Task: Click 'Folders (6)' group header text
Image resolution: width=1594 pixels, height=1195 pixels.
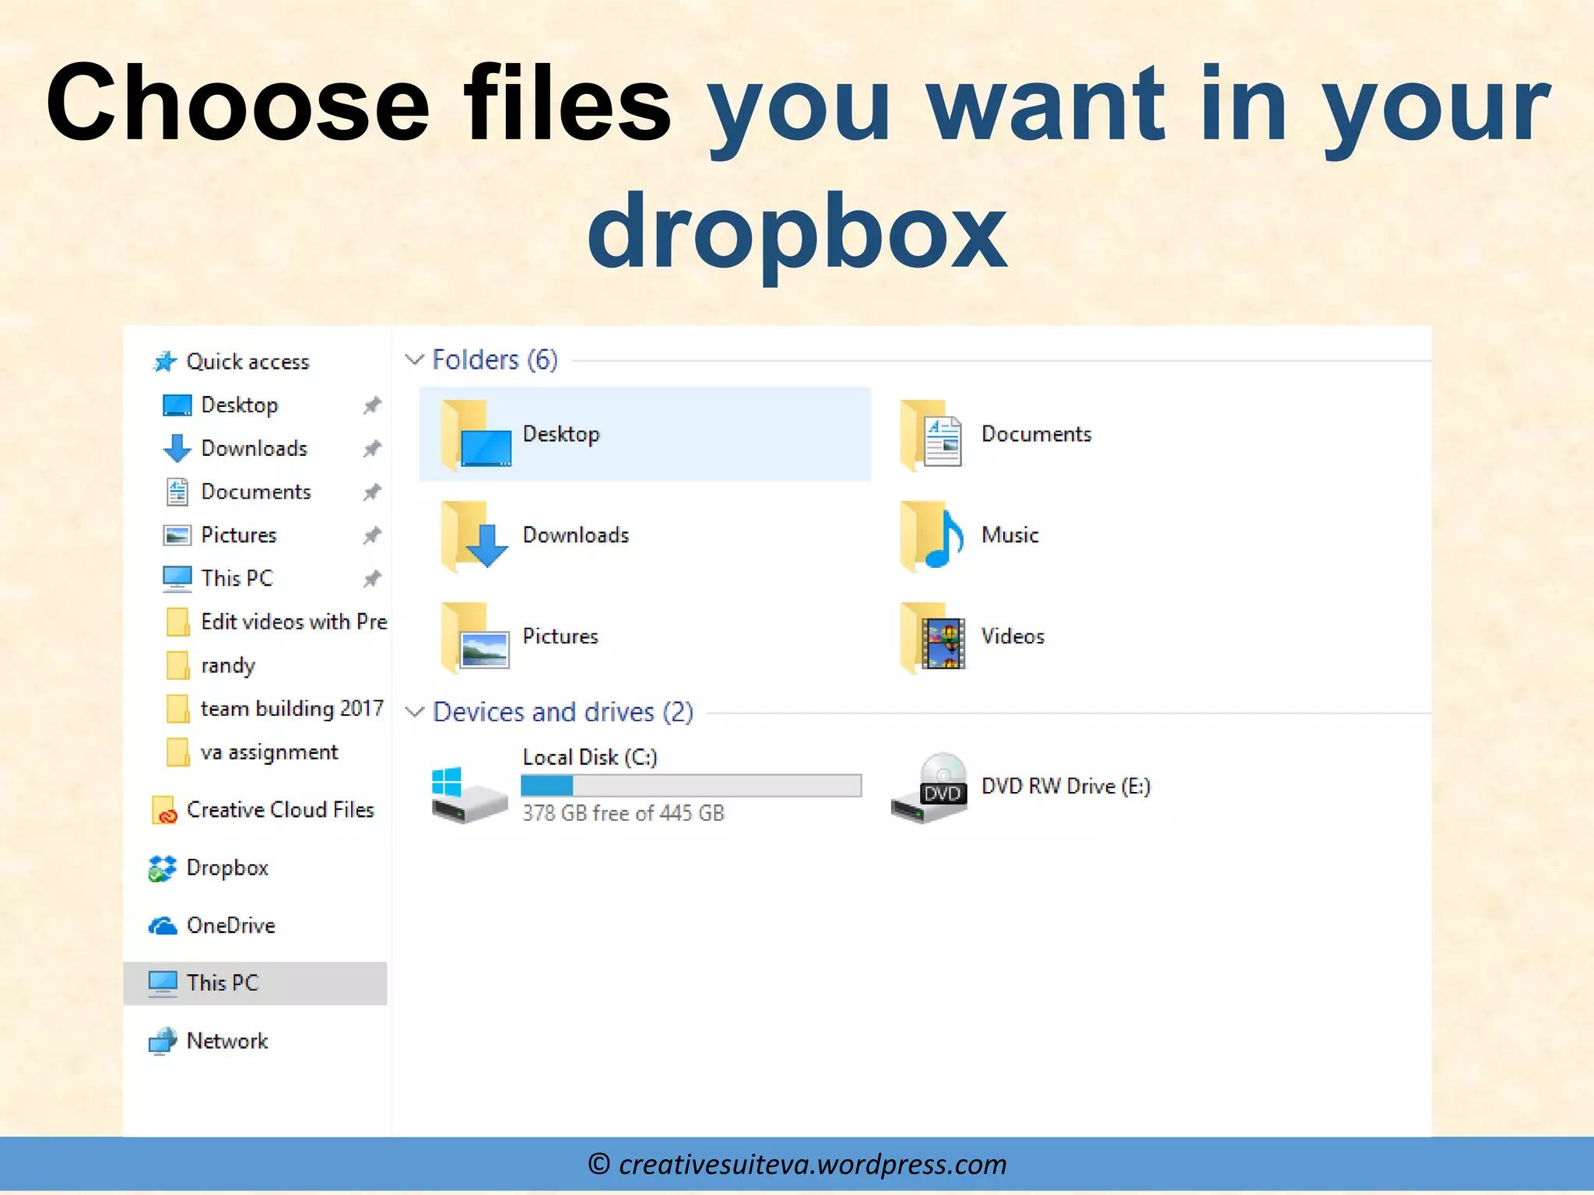Action: pyautogui.click(x=495, y=359)
